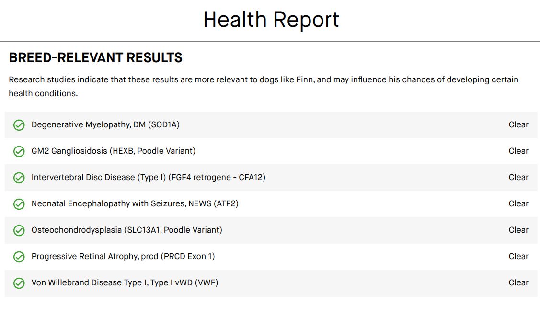Click the Clear status for GM2 Gangliosidosis
The height and width of the screenshot is (316, 540).
(518, 151)
